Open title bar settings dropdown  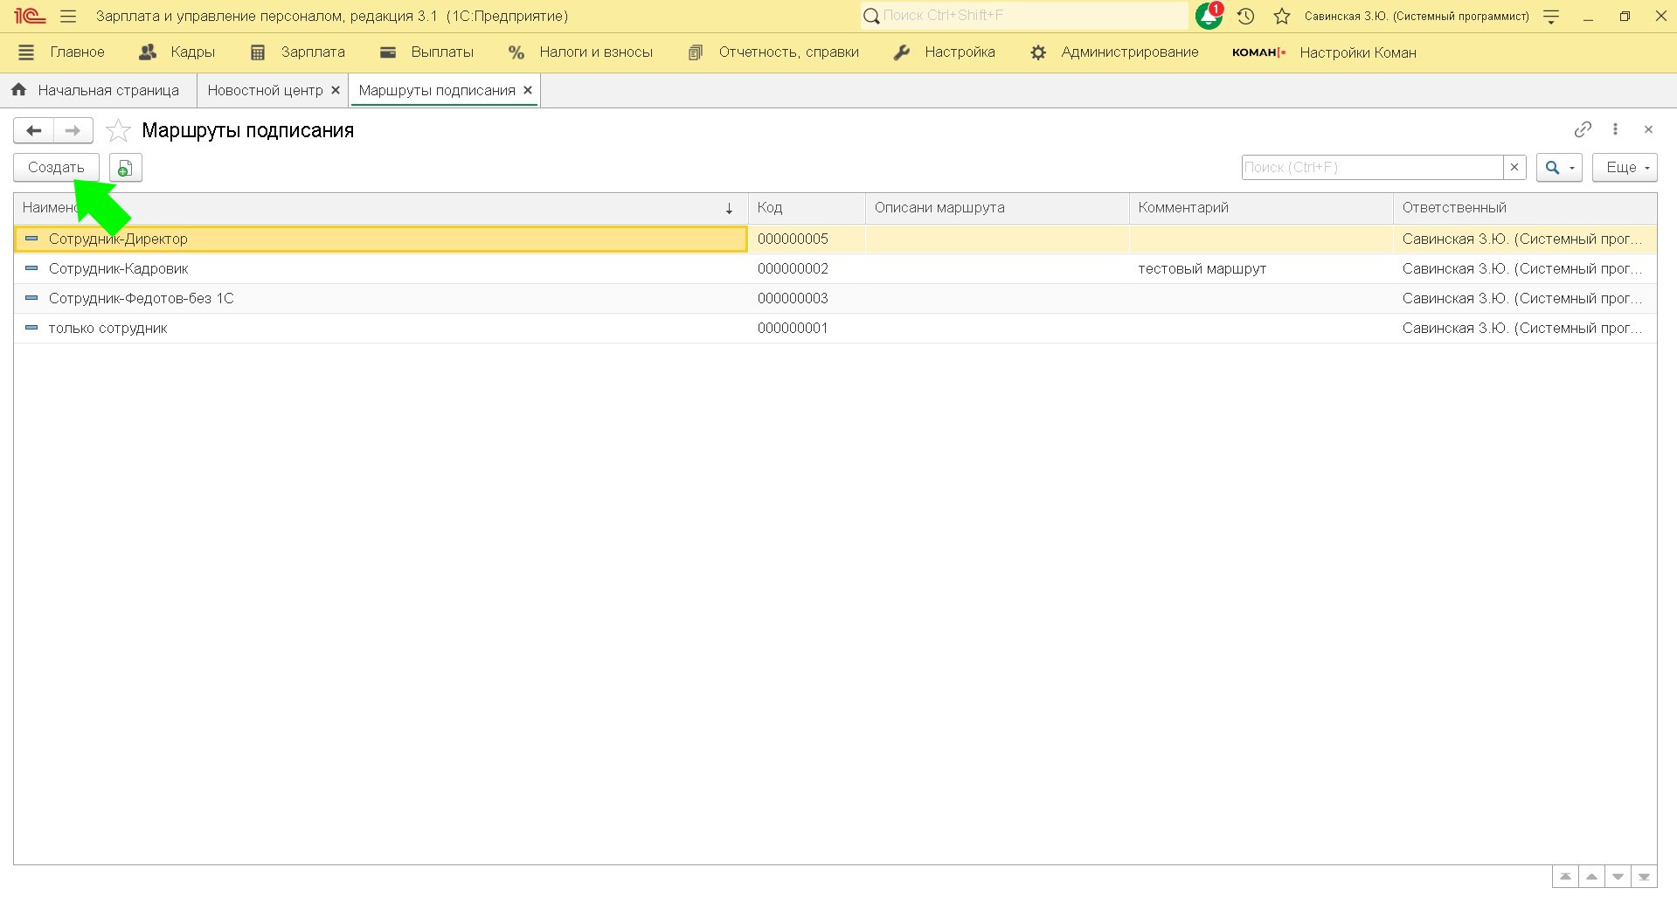point(1551,16)
